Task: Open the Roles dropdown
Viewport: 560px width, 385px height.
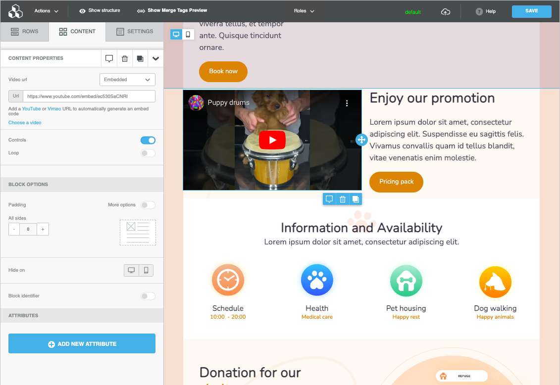Action: coord(304,11)
